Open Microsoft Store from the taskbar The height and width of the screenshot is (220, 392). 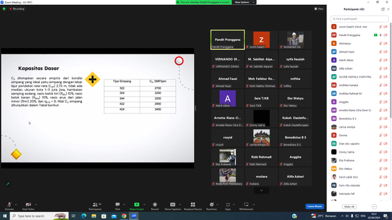104,216
